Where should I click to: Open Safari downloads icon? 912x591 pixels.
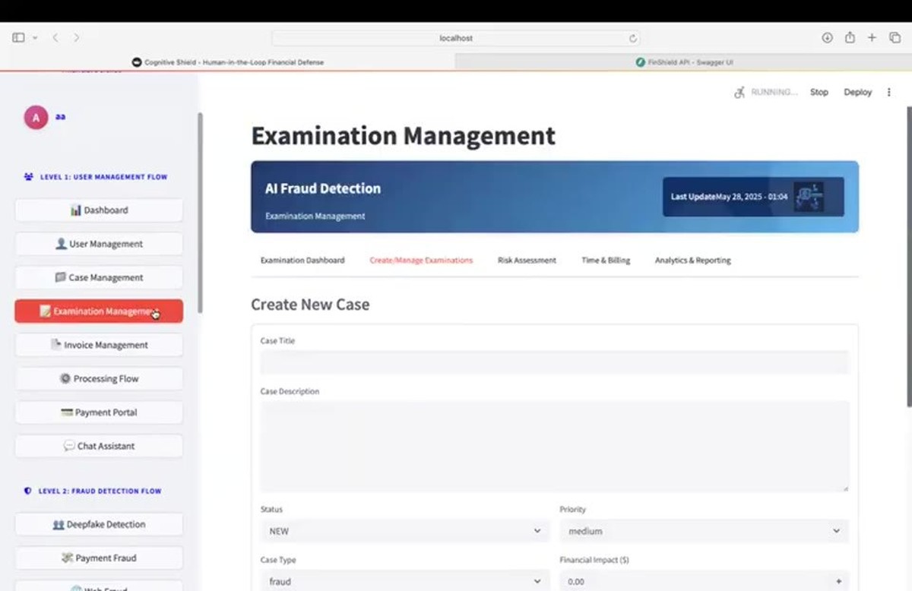tap(828, 38)
